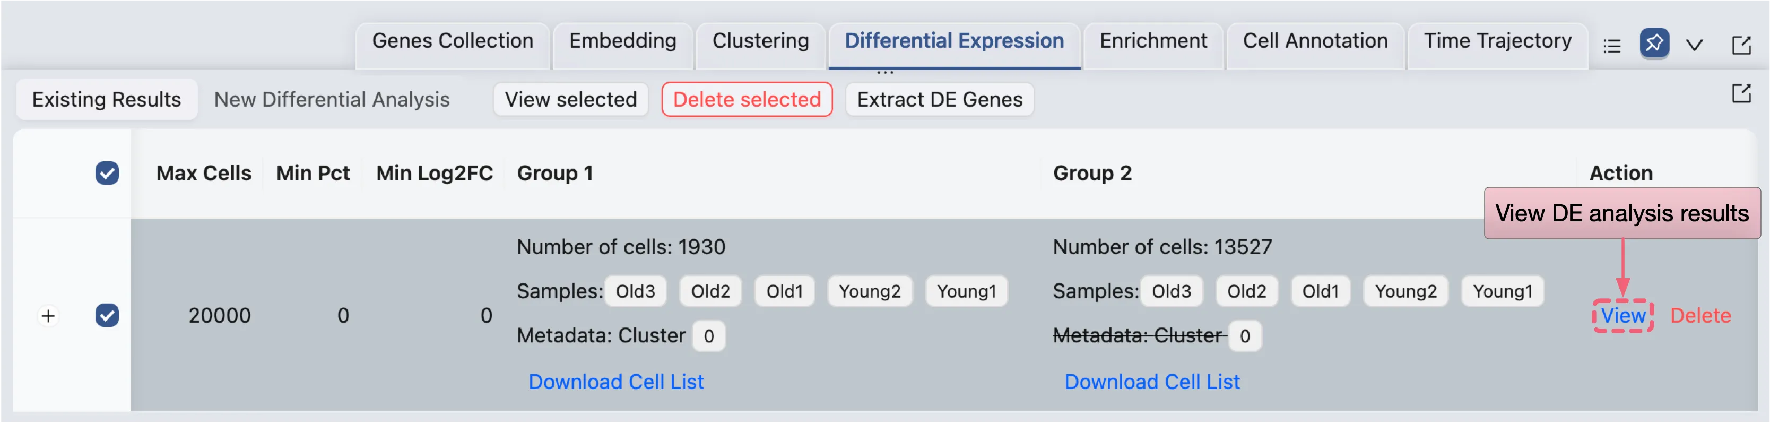Click the Extract DE Genes button
The height and width of the screenshot is (423, 1770).
click(939, 100)
